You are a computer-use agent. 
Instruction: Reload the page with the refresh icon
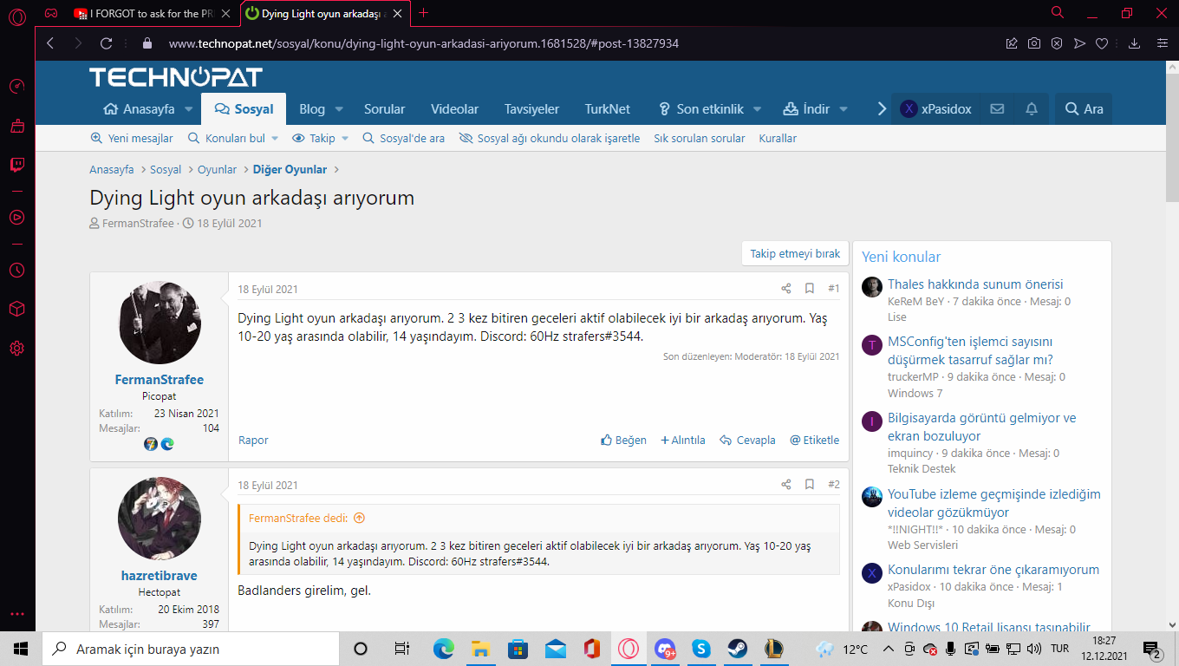point(107,43)
